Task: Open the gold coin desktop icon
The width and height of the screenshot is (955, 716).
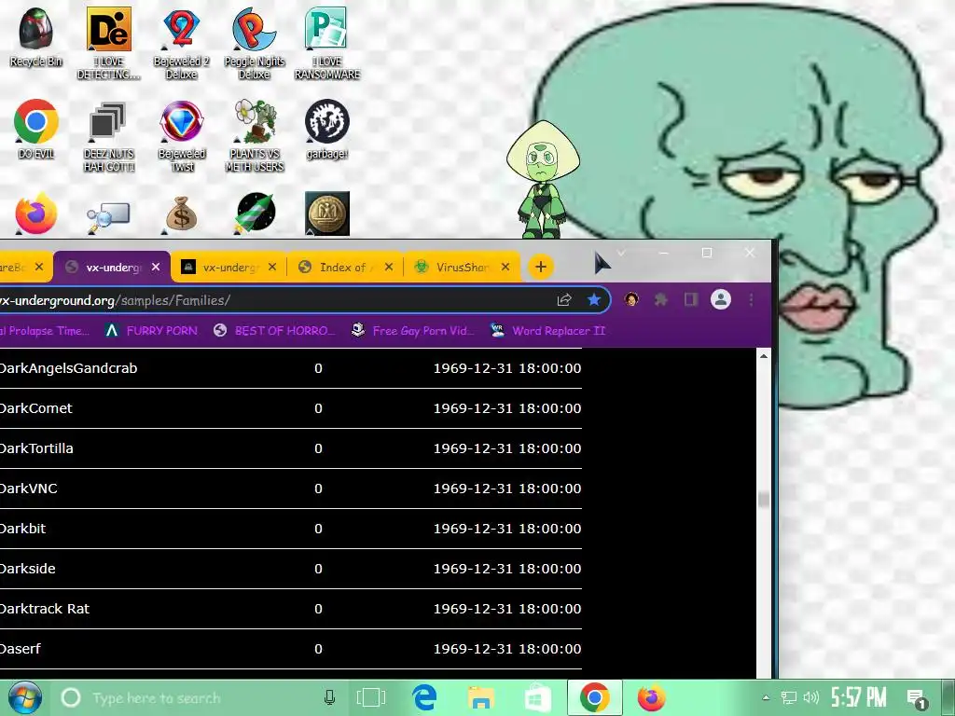Action: point(327,213)
